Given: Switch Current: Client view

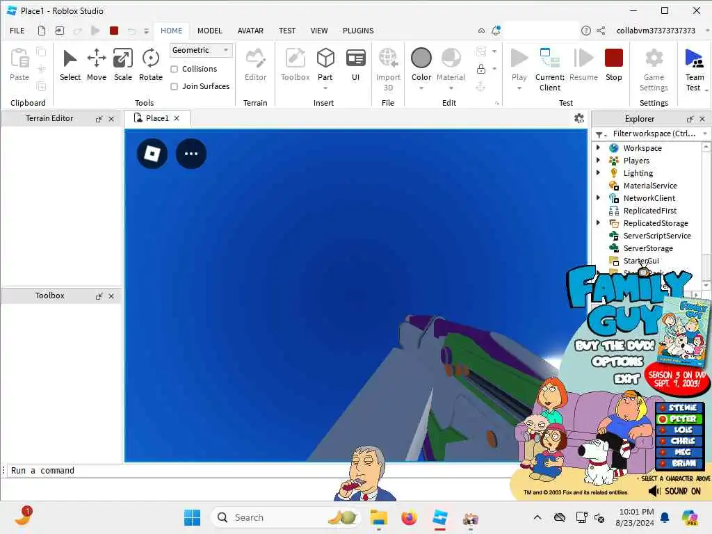Looking at the screenshot, I should point(550,70).
